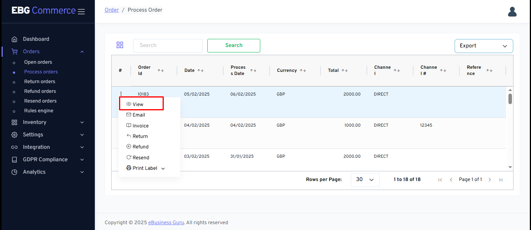Viewport: 531px width, 230px height.
Task: Choose Resend in the order actions menu
Action: point(140,157)
